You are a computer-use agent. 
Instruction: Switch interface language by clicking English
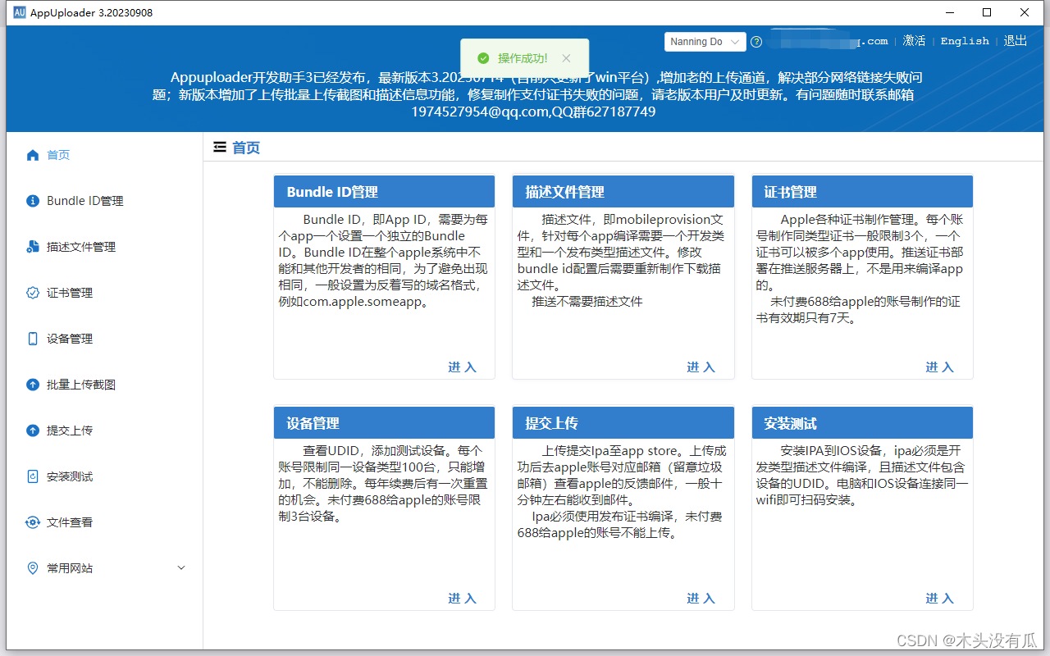point(965,41)
